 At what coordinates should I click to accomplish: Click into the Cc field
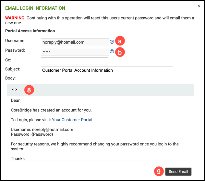(75, 61)
